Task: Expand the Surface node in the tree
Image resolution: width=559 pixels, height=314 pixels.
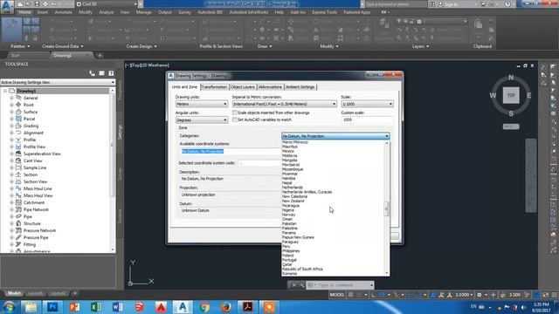Action: 11,112
